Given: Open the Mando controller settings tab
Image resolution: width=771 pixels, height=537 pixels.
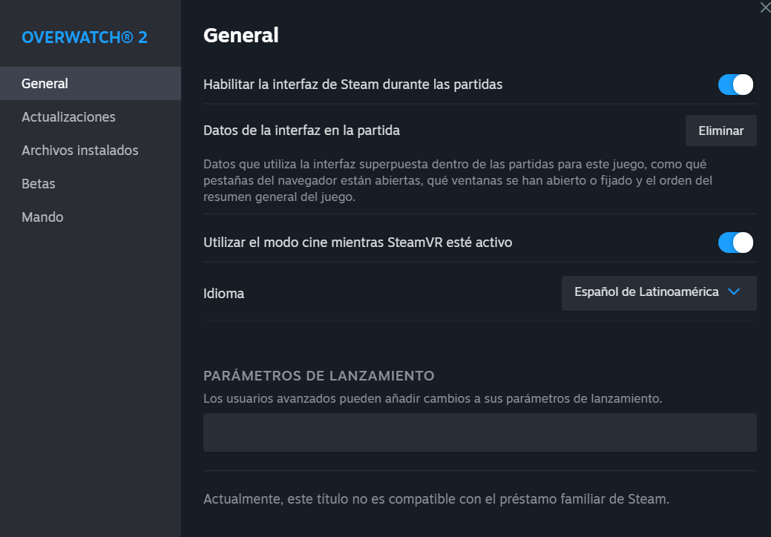Looking at the screenshot, I should click(x=42, y=217).
